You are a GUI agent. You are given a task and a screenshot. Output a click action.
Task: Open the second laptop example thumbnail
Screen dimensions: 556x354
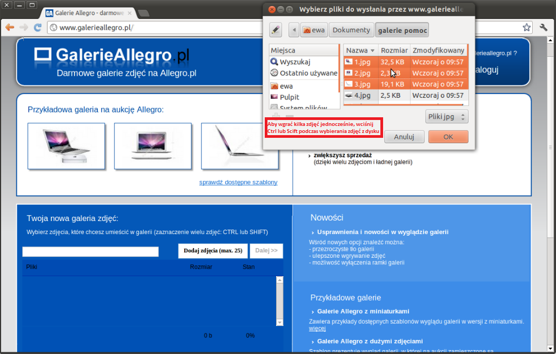tap(153, 146)
